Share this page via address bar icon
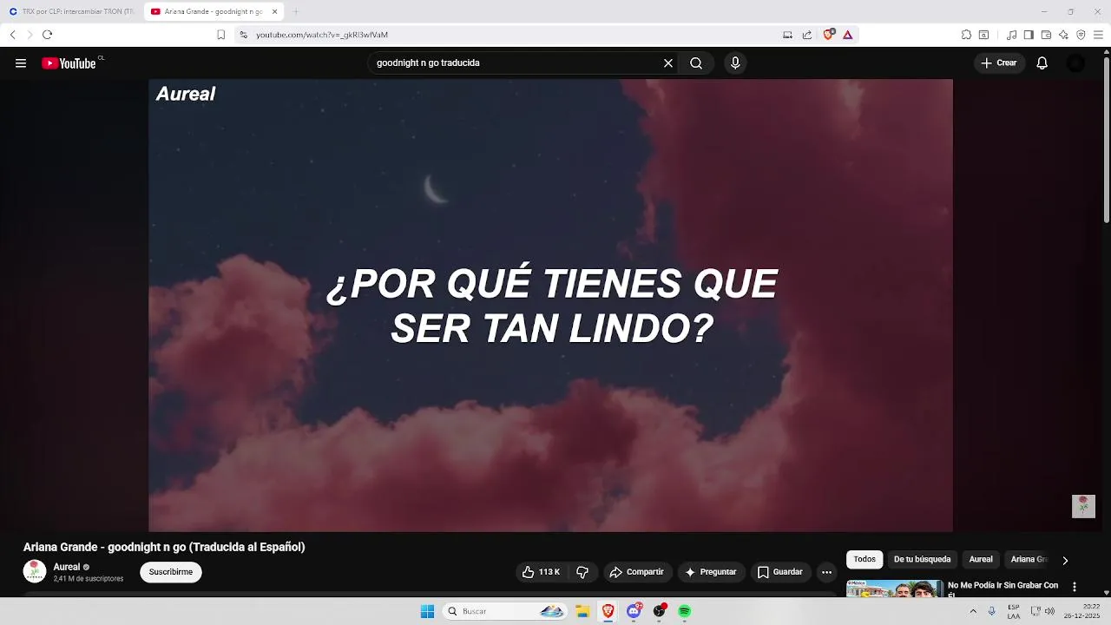The width and height of the screenshot is (1111, 625). [x=807, y=35]
